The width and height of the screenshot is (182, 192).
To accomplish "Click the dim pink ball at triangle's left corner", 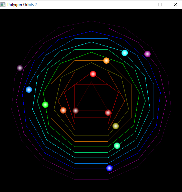I will (75, 111).
